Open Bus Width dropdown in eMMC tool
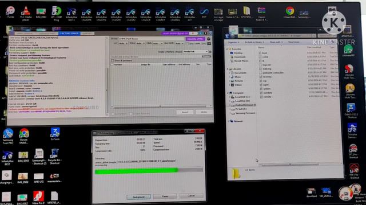 179,43
